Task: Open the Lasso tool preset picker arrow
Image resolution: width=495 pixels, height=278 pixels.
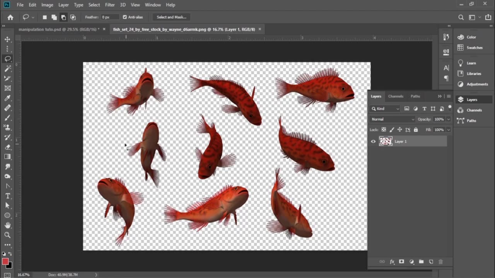Action: coord(33,17)
